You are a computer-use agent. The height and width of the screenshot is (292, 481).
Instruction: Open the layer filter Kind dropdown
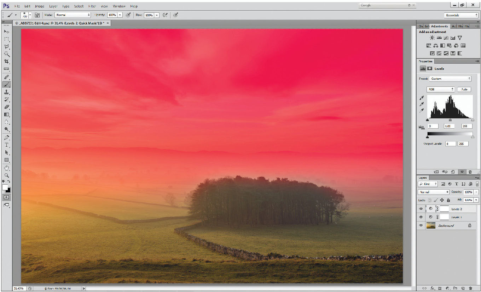[x=428, y=184]
